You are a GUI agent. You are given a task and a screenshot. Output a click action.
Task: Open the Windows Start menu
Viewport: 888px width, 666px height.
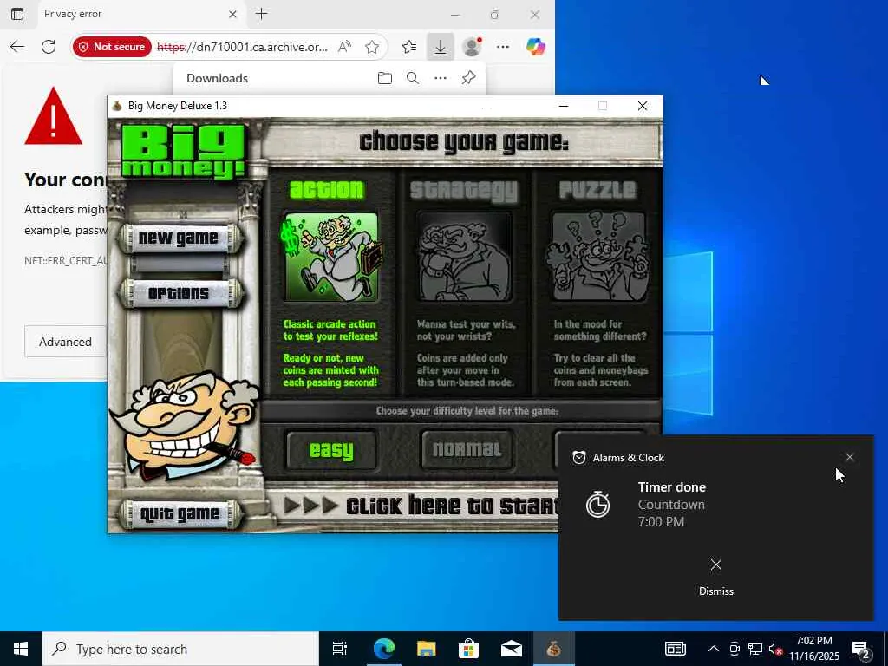pos(21,649)
